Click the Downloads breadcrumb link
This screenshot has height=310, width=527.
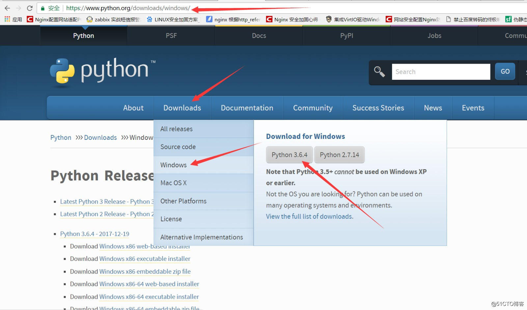coord(100,138)
